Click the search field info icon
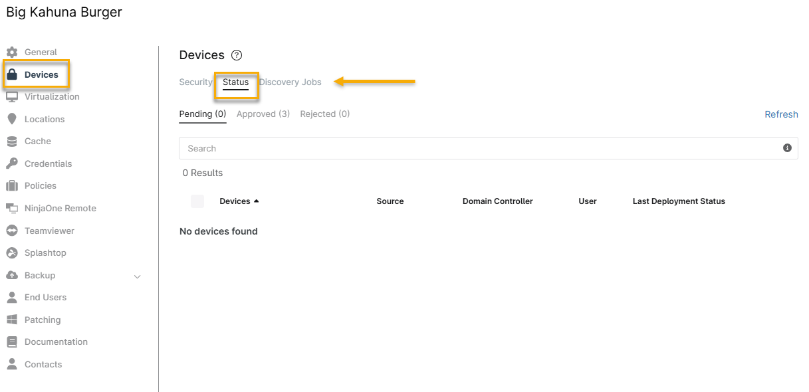Image resolution: width=809 pixels, height=392 pixels. (x=787, y=148)
